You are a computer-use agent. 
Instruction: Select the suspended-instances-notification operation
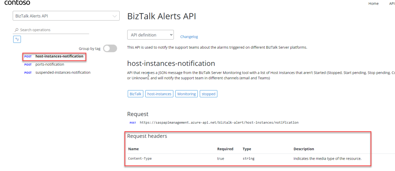[x=63, y=72]
